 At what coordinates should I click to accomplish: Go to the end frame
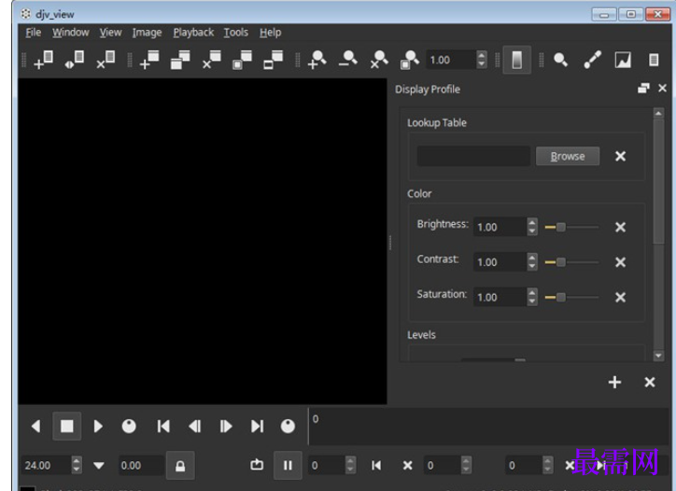coord(257,427)
